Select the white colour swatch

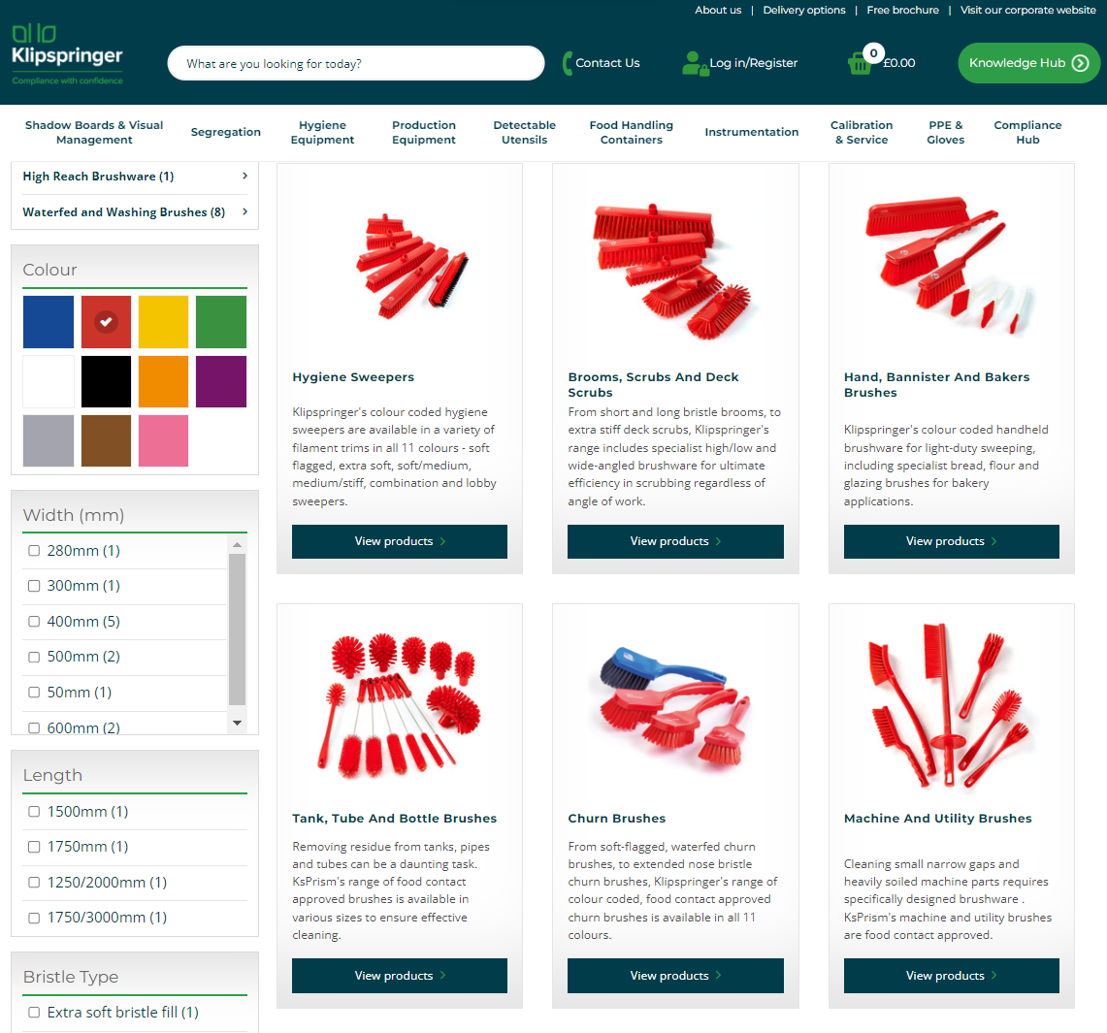point(48,382)
